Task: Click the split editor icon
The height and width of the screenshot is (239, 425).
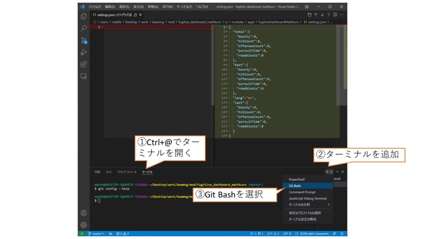Action: click(x=335, y=15)
